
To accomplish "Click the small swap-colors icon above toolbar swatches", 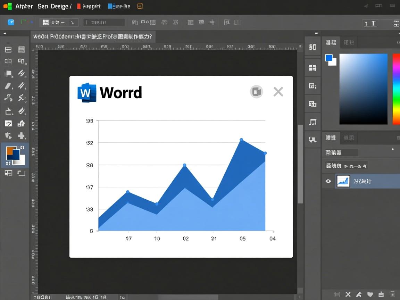I will pos(22,148).
